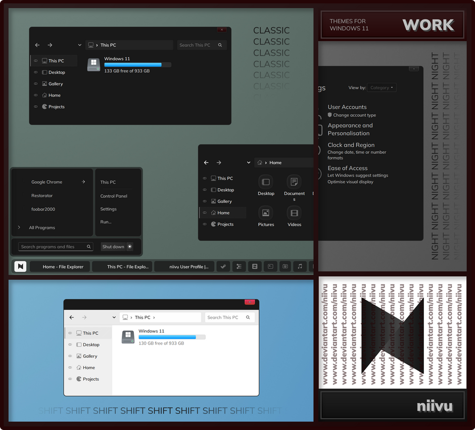Click the Shut down button
This screenshot has width=475, height=430.
pyautogui.click(x=113, y=246)
